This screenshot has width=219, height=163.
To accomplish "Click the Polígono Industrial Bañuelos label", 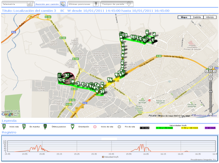I will (x=53, y=43).
